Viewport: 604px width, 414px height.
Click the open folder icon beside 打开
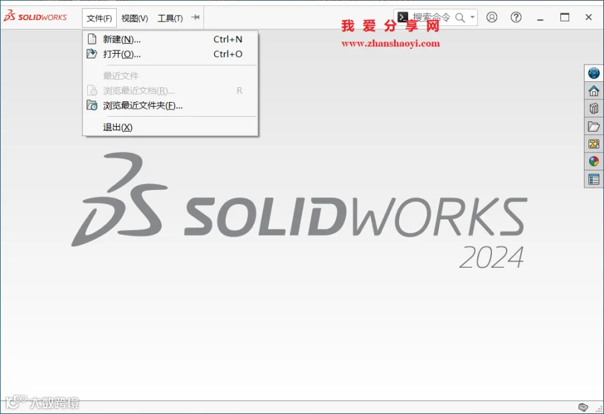(x=92, y=54)
